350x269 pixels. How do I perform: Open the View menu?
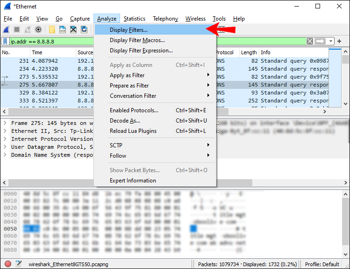click(x=42, y=19)
